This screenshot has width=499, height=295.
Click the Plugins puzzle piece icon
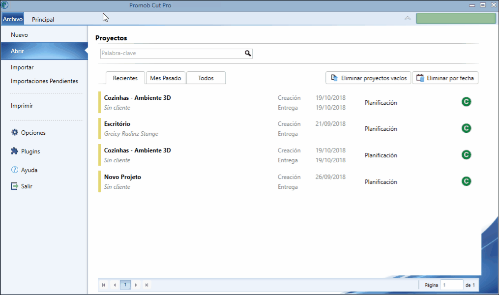click(x=14, y=151)
